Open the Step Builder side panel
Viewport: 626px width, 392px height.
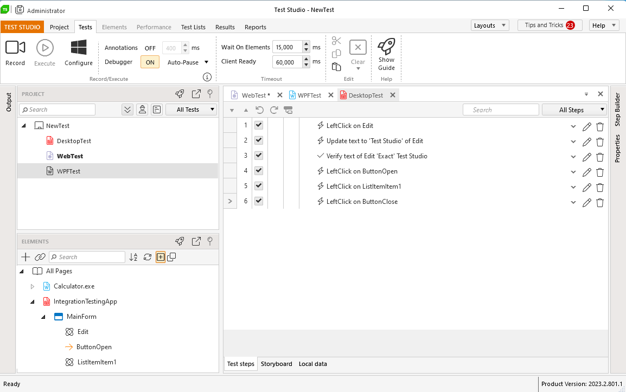pos(617,109)
